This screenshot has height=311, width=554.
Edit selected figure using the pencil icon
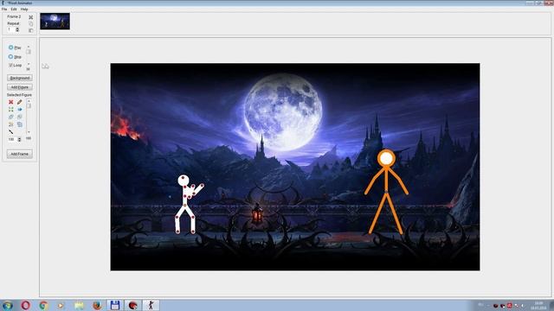click(19, 102)
